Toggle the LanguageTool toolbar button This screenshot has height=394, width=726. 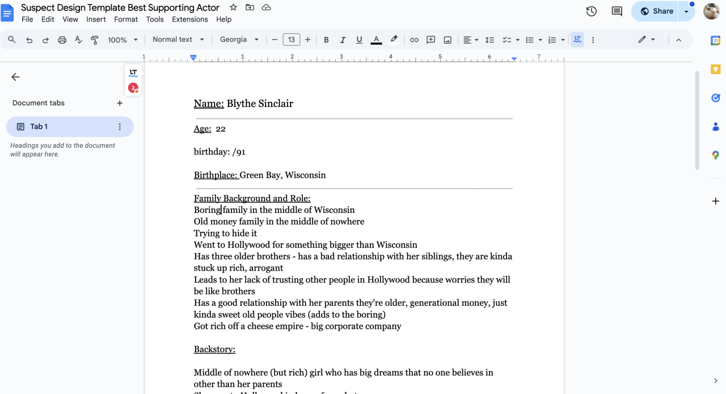(577, 40)
